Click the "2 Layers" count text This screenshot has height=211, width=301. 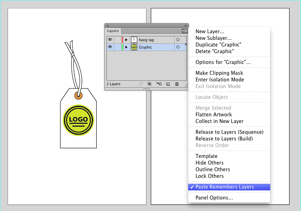[113, 84]
